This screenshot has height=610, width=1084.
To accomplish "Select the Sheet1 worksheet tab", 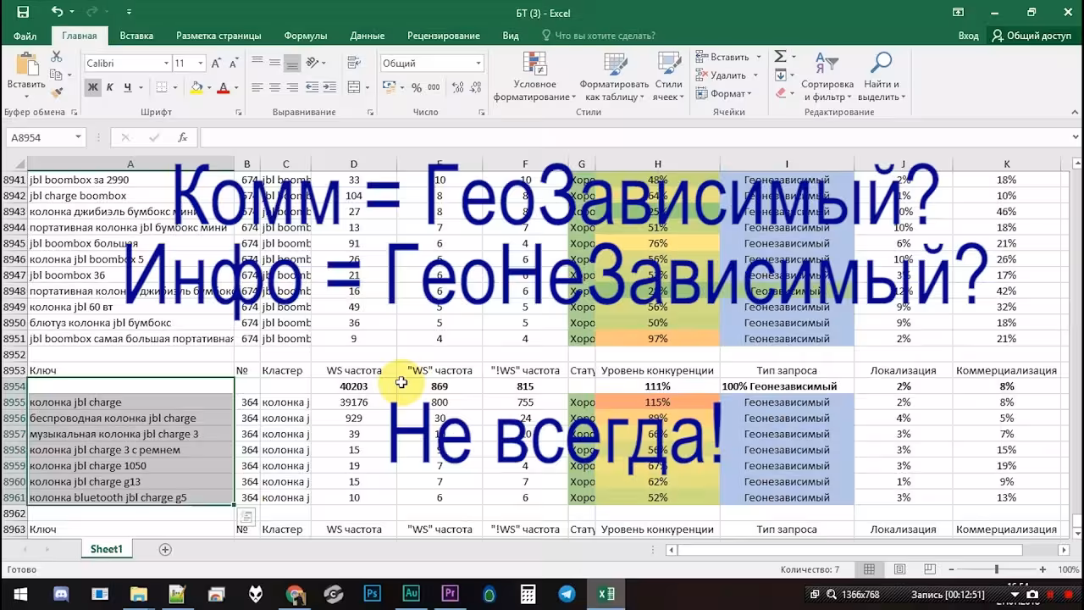I will tap(106, 549).
